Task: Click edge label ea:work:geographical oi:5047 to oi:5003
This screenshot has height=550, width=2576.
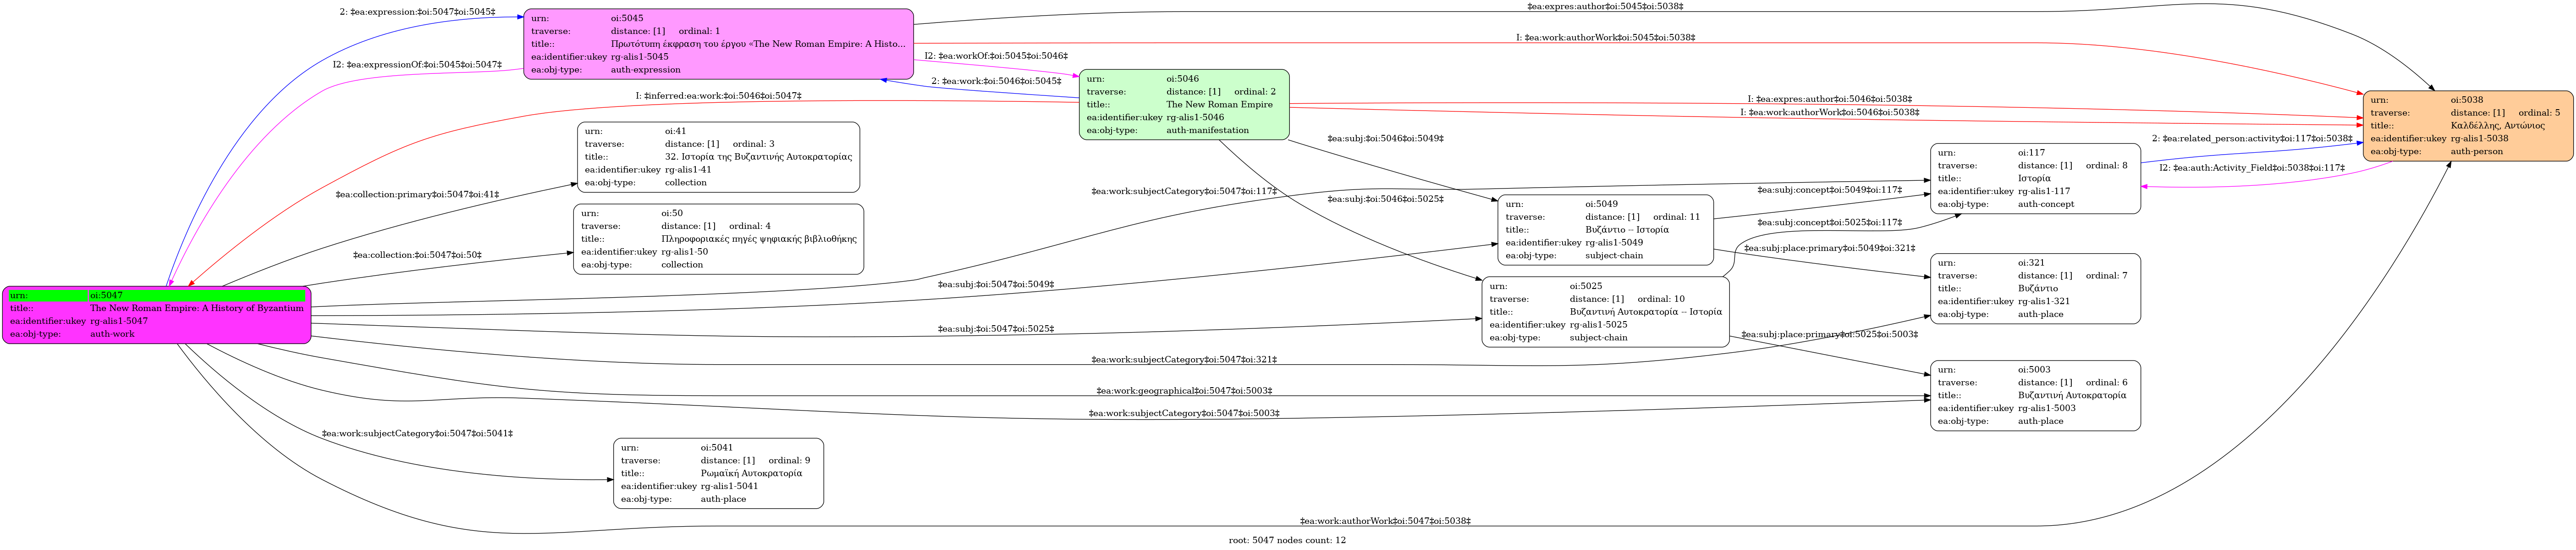Action: point(1184,391)
